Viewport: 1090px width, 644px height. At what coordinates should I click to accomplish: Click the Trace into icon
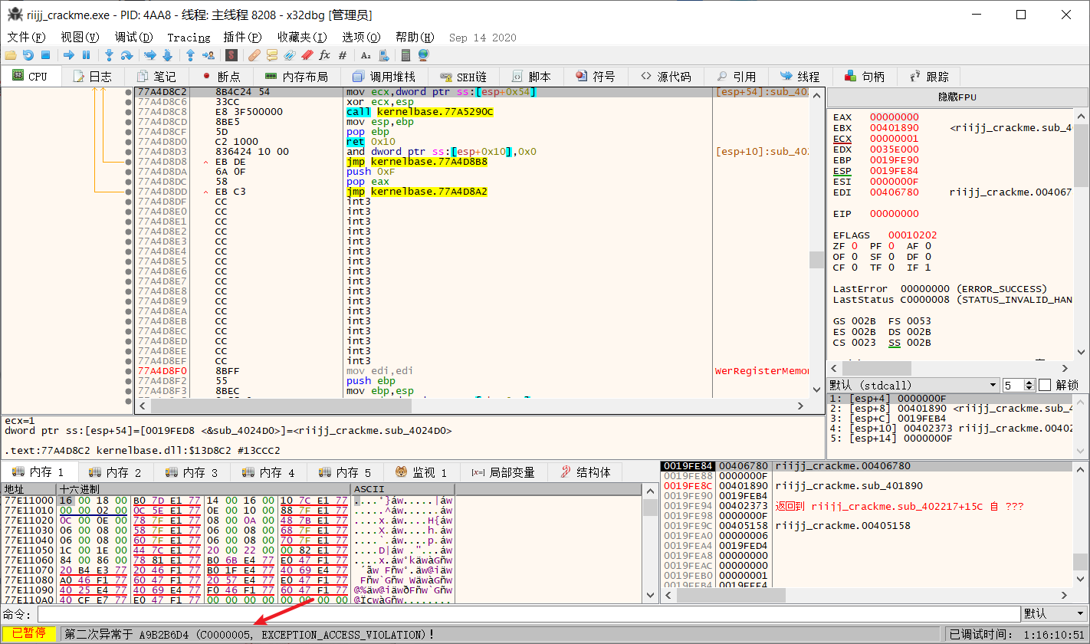pyautogui.click(x=150, y=55)
